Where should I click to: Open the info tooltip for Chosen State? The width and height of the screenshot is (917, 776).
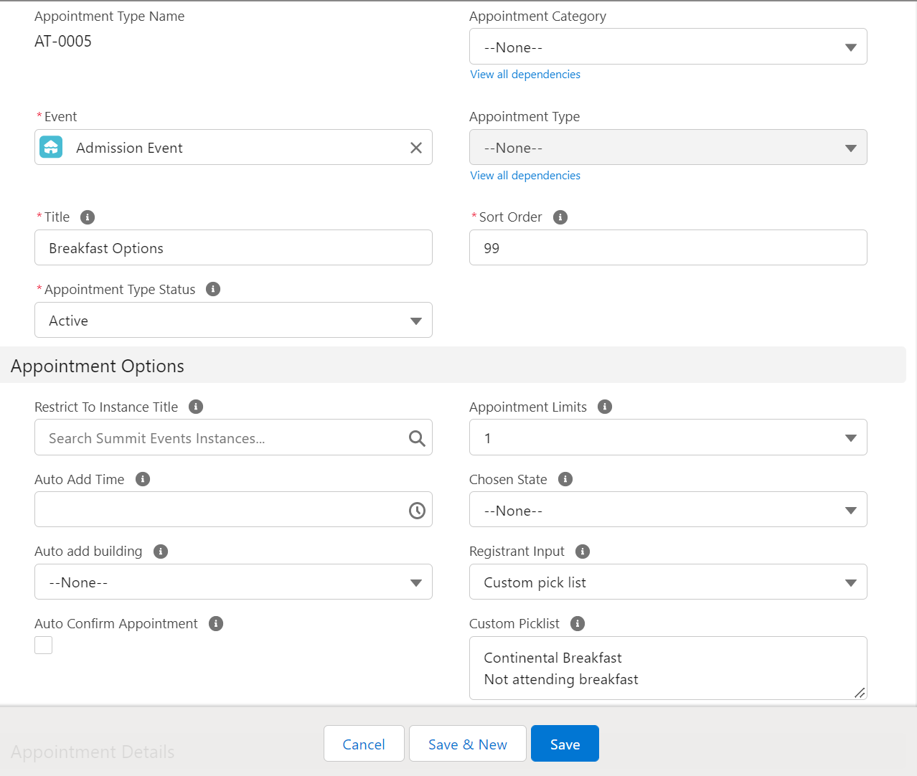pos(565,479)
